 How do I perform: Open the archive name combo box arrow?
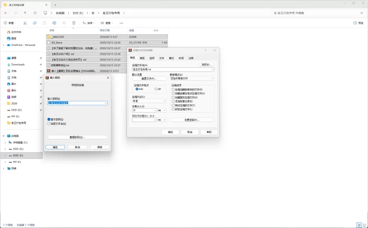pyautogui.click(x=213, y=70)
